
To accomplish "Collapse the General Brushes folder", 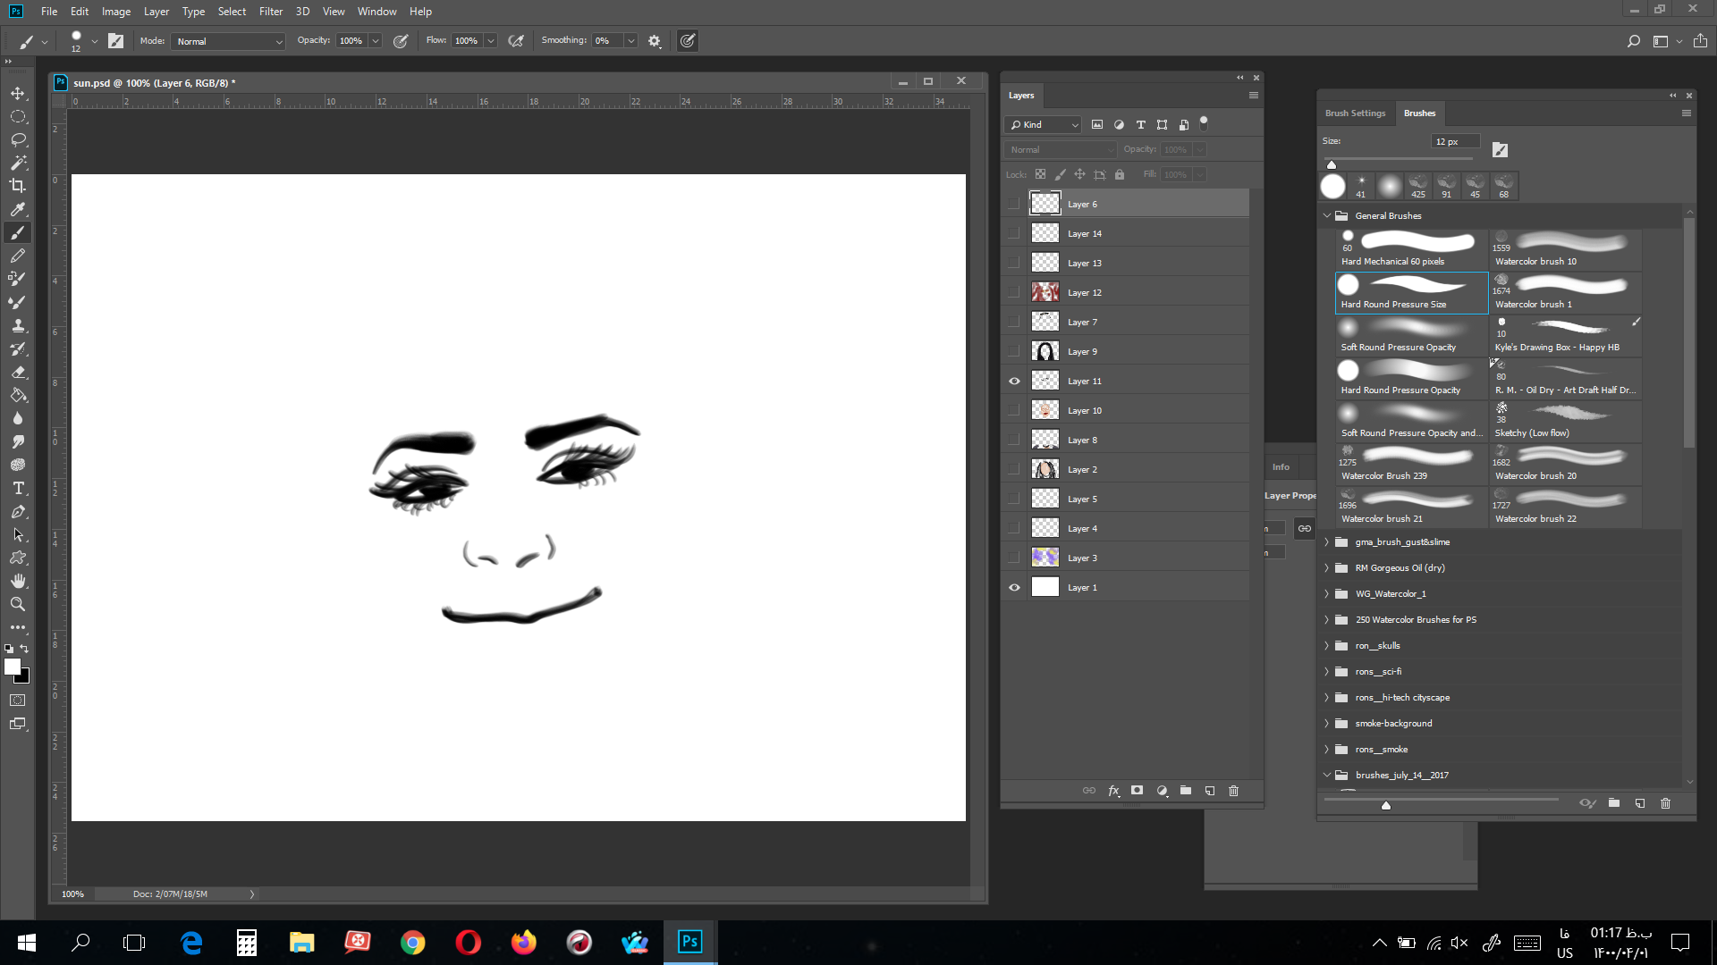I will 1327,215.
